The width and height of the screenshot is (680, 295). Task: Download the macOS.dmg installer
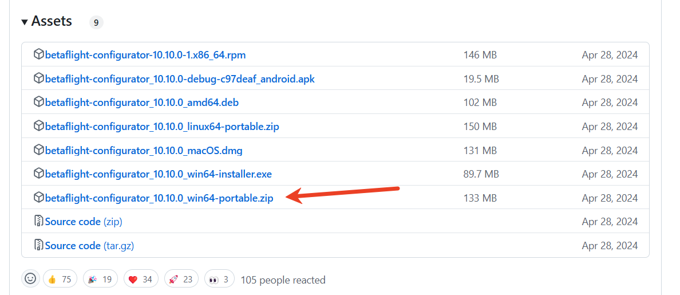point(144,150)
